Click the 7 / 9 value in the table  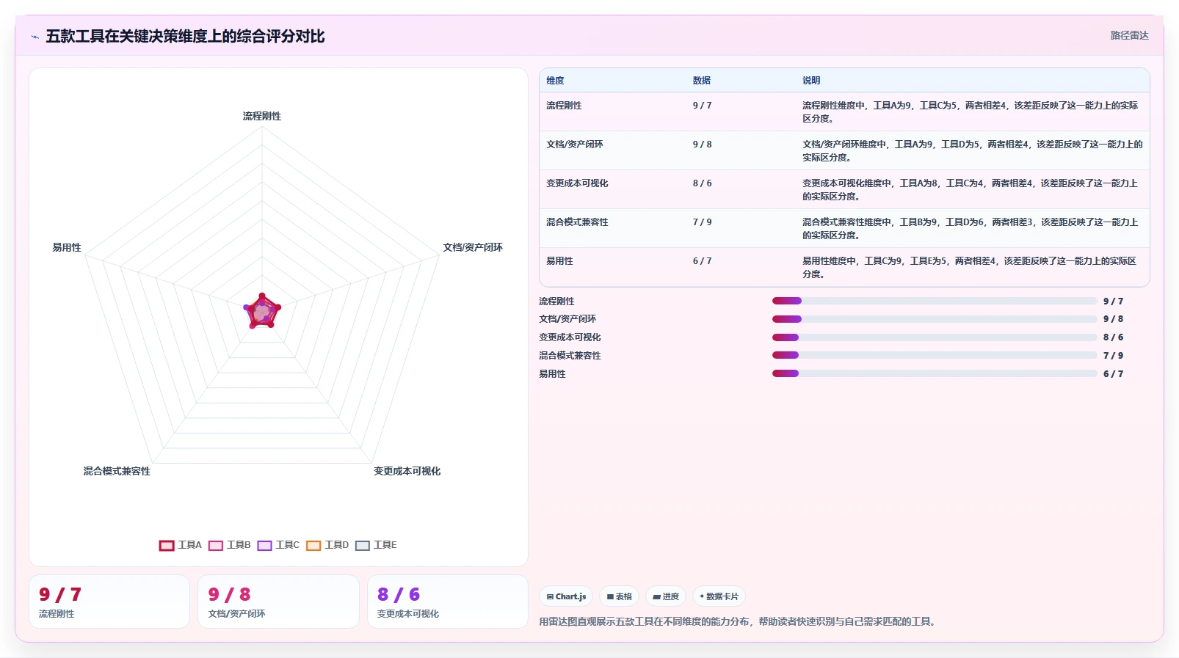pos(702,222)
